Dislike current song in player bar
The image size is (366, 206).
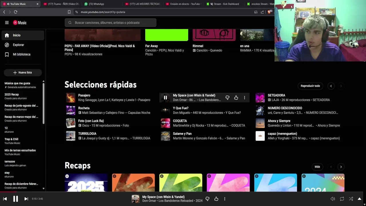coord(208,199)
